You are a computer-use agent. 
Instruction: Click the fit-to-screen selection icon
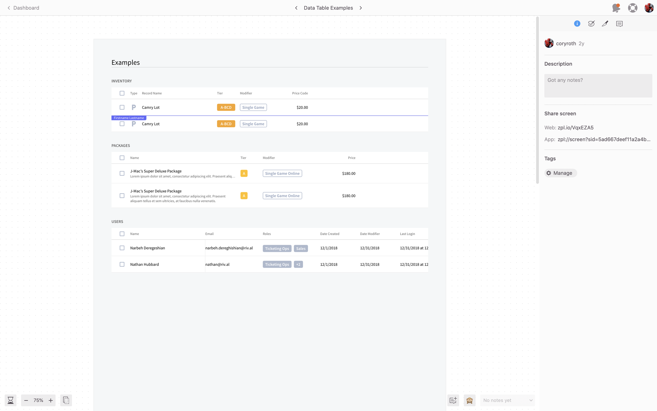click(x=66, y=400)
